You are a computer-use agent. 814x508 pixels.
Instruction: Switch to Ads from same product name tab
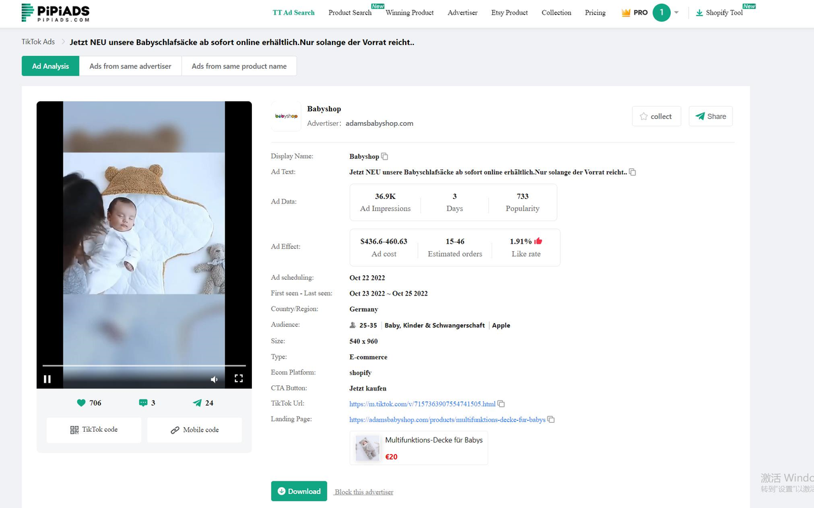coord(239,66)
